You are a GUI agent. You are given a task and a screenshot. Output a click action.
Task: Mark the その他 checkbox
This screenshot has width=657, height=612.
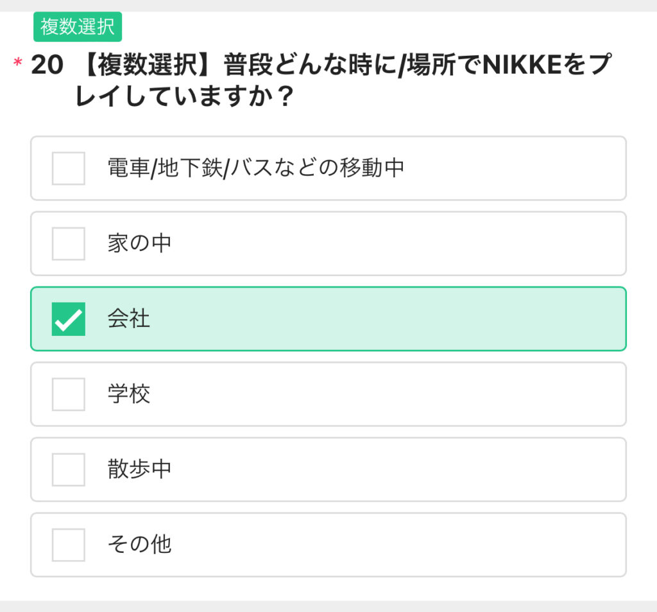(68, 545)
